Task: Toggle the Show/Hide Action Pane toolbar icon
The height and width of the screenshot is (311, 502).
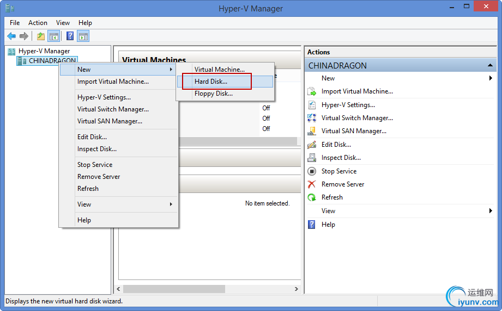Action: [83, 36]
